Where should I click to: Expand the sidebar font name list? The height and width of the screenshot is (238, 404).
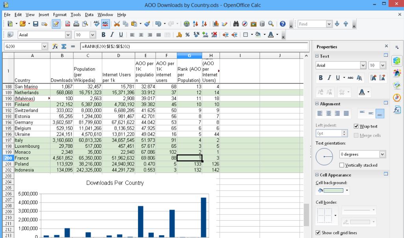tap(363, 65)
